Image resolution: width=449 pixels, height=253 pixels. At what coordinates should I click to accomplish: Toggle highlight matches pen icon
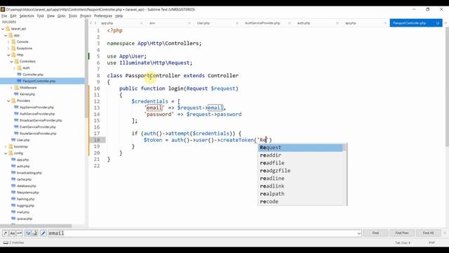43,233
